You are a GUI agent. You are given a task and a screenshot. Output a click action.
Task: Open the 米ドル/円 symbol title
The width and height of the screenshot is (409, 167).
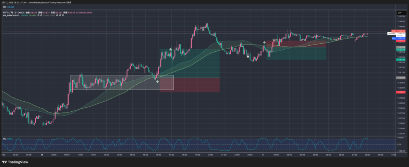(8, 13)
